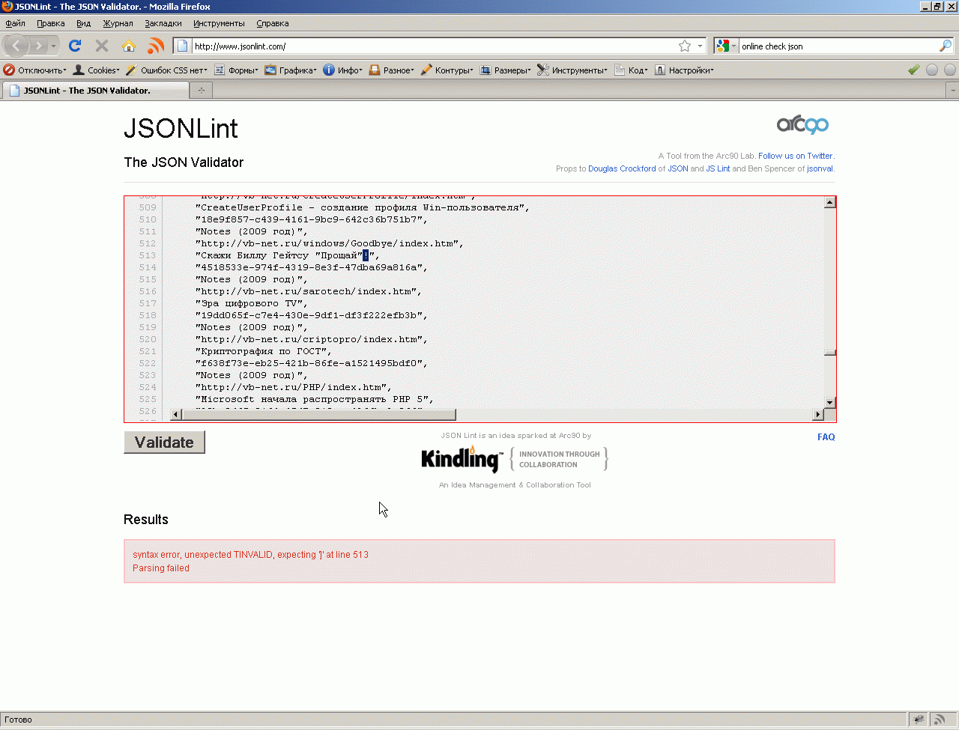
Task: Click the 'Готово' status bar text
Action: (18, 720)
